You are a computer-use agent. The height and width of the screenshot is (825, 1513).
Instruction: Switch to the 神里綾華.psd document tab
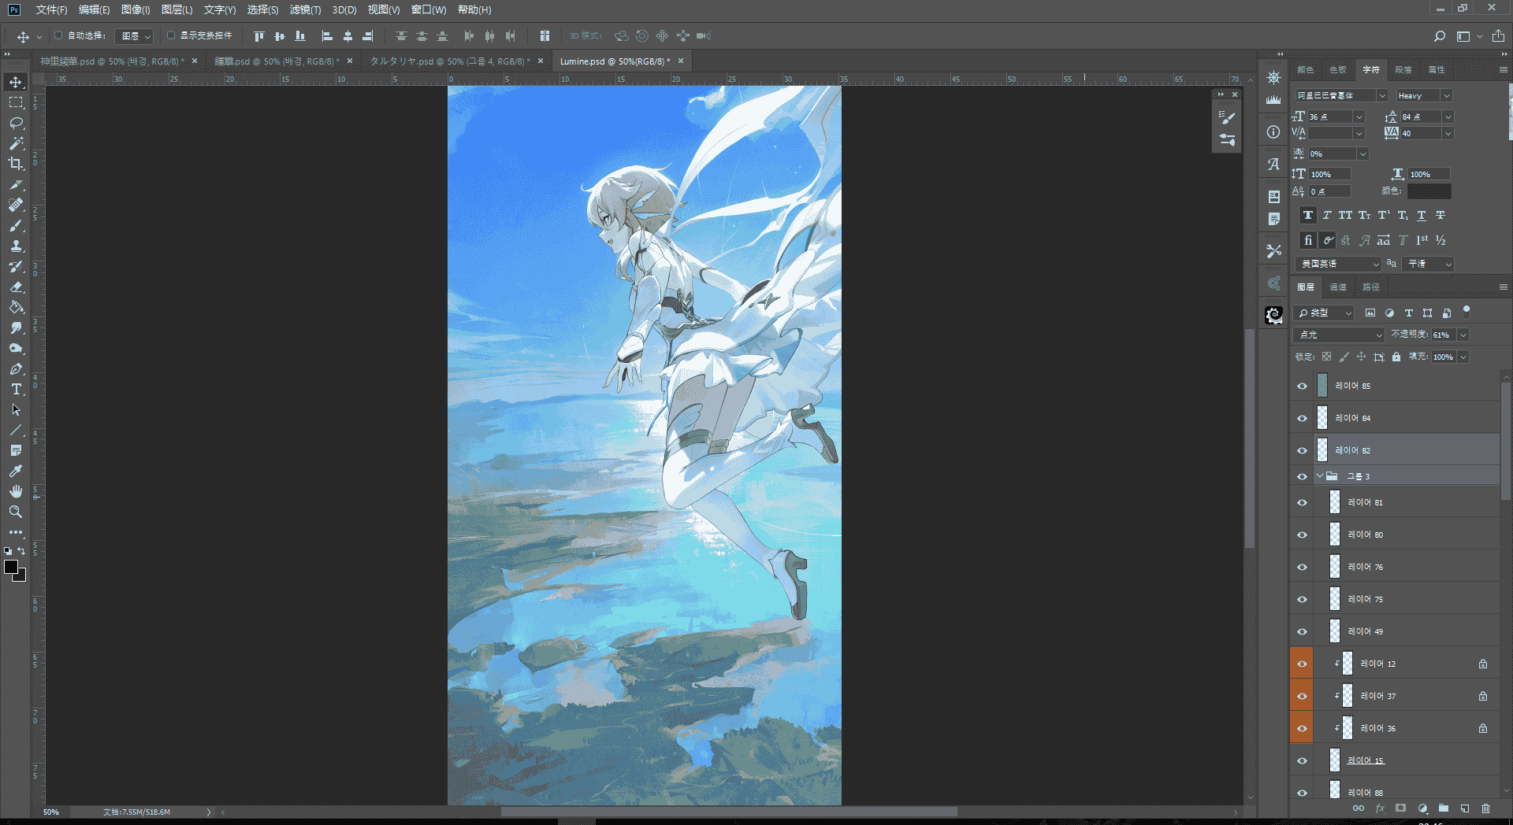point(111,61)
